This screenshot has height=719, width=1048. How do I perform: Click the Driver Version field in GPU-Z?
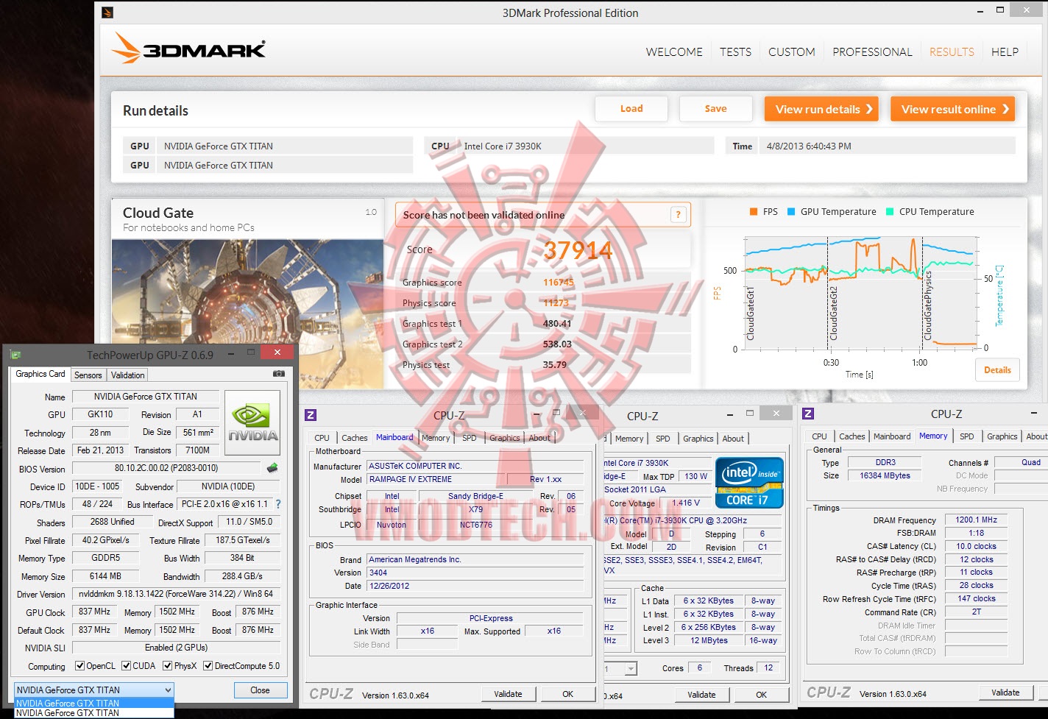point(176,594)
